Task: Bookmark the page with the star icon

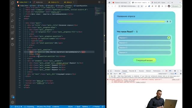Action: click(x=142, y=6)
